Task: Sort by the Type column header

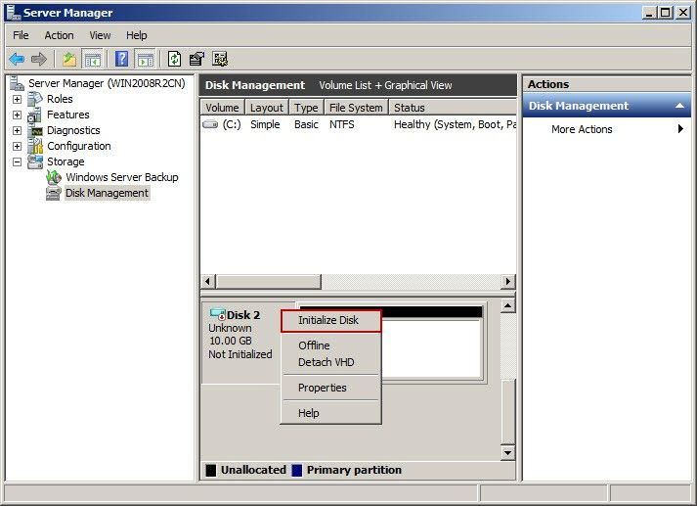Action: tap(306, 108)
